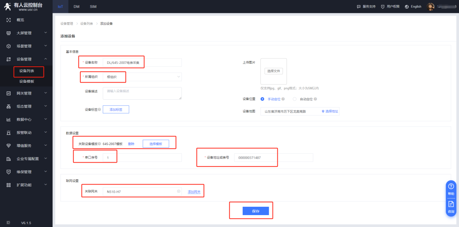The width and height of the screenshot is (459, 227).
Task: Open the 咨询 consultation floating icon
Action: click(451, 204)
